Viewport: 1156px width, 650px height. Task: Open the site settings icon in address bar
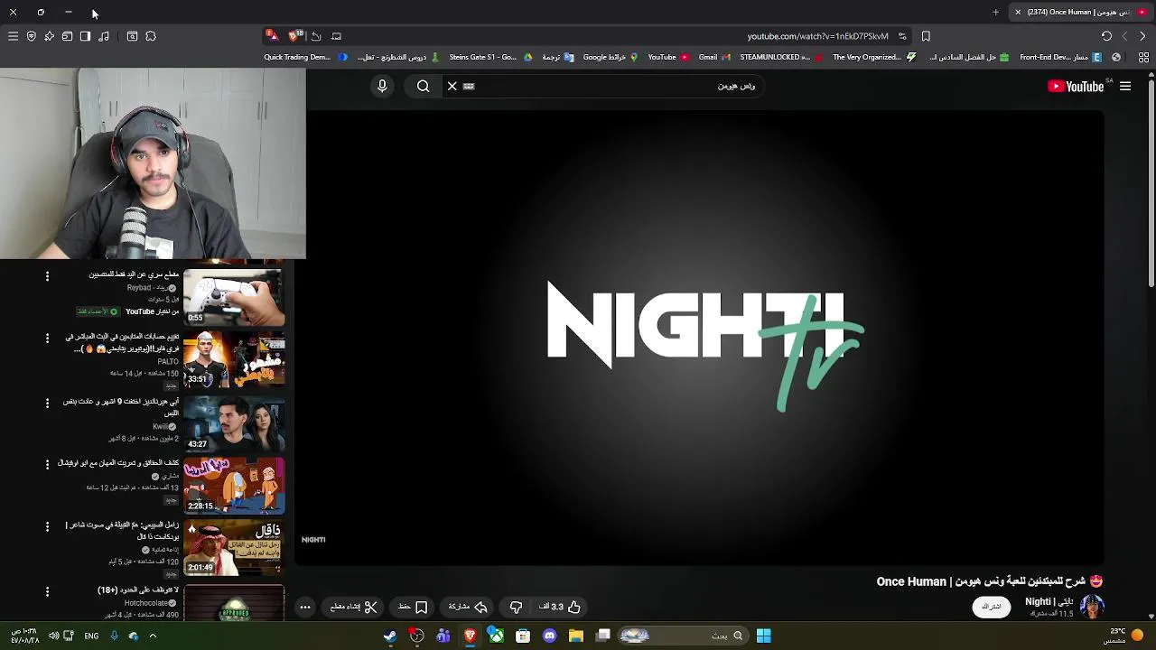pos(902,36)
